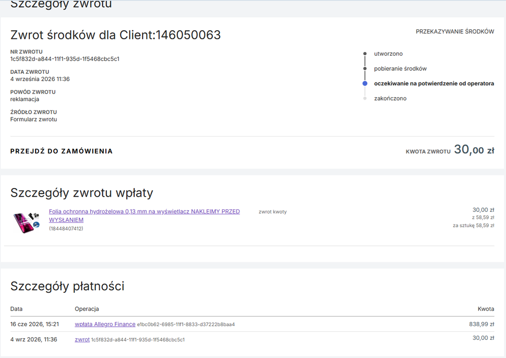Click the Data column header
Viewport: 506px width, 358px height.
pos(16,308)
